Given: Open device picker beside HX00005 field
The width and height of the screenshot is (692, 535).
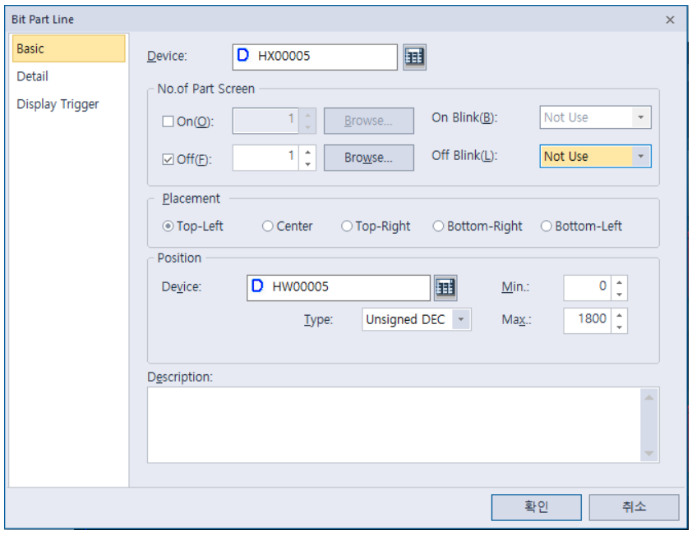Looking at the screenshot, I should coord(415,57).
